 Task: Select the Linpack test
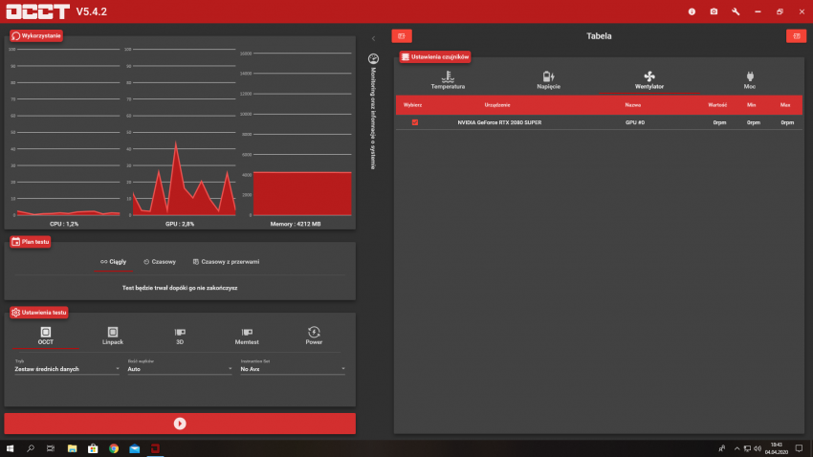[113, 335]
